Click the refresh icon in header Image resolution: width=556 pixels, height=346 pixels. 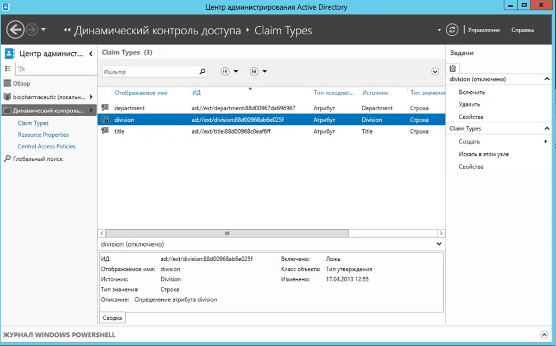(x=452, y=30)
